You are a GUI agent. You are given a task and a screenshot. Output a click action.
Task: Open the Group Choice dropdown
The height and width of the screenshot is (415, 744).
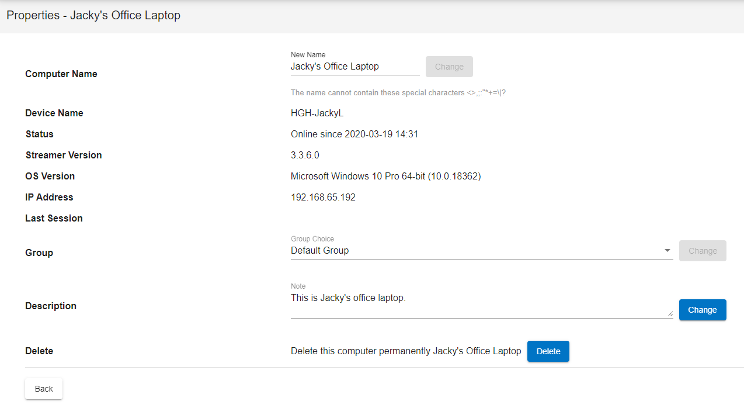pyautogui.click(x=482, y=251)
